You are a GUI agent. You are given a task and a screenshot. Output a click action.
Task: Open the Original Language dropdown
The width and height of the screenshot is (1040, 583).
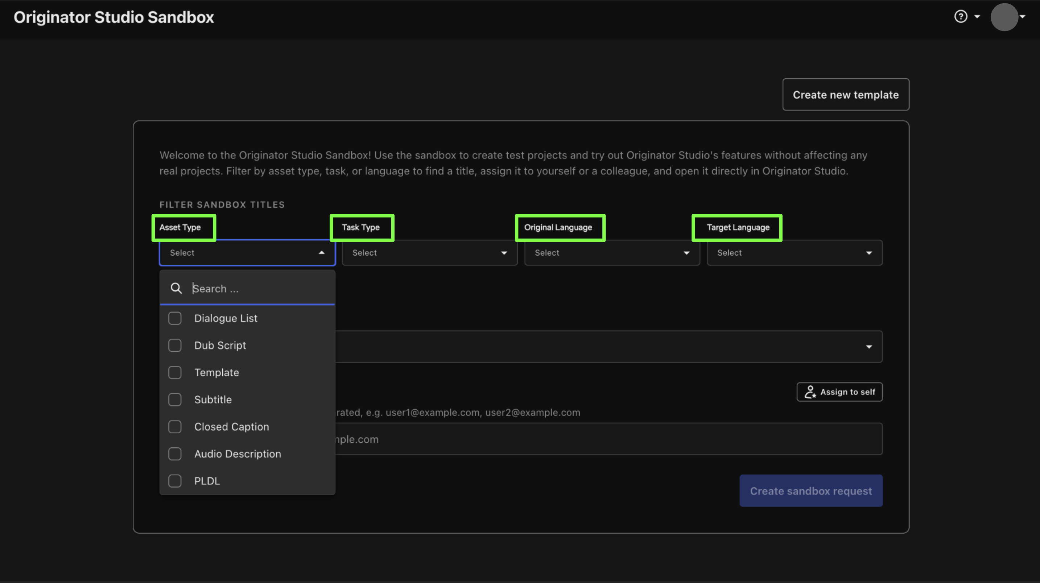[x=612, y=253]
